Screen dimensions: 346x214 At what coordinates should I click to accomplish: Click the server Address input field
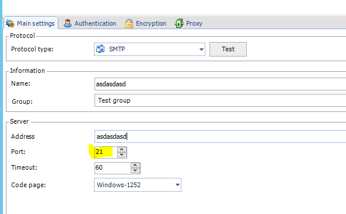220,136
